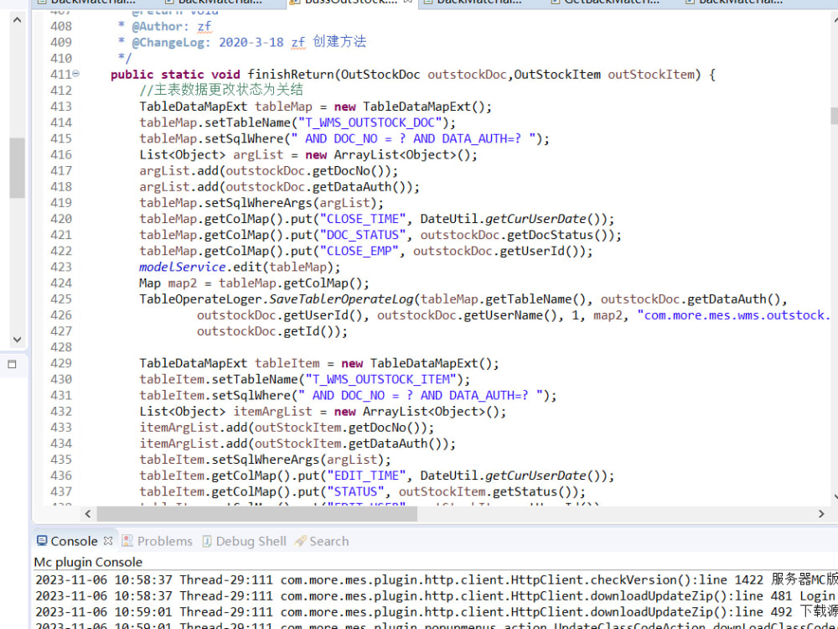Click the editor horizontal scroll-right arrow
The width and height of the screenshot is (838, 629).
click(821, 514)
